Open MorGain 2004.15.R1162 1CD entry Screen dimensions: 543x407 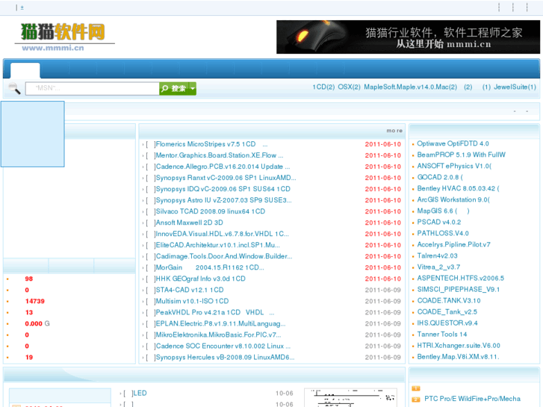click(210, 267)
